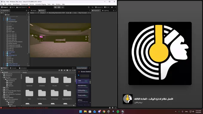Open Windows Start menu

(81, 112)
